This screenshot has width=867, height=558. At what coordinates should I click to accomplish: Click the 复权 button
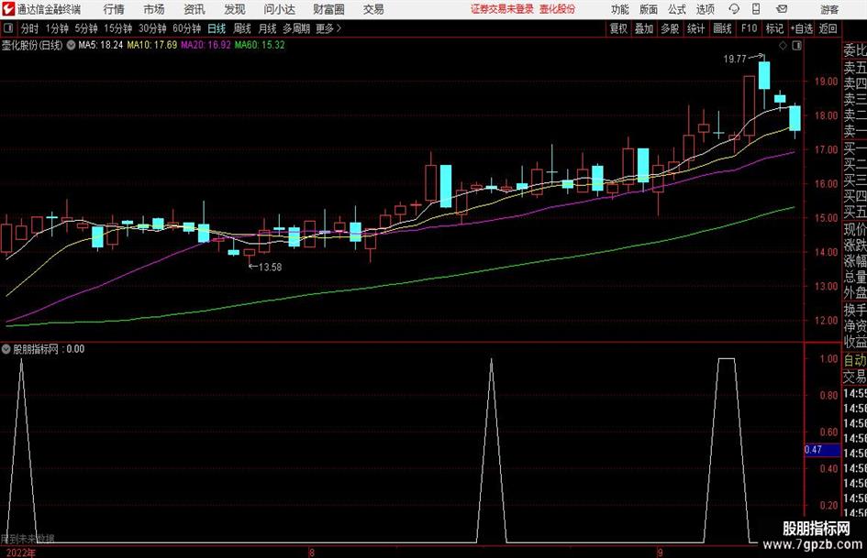(618, 28)
